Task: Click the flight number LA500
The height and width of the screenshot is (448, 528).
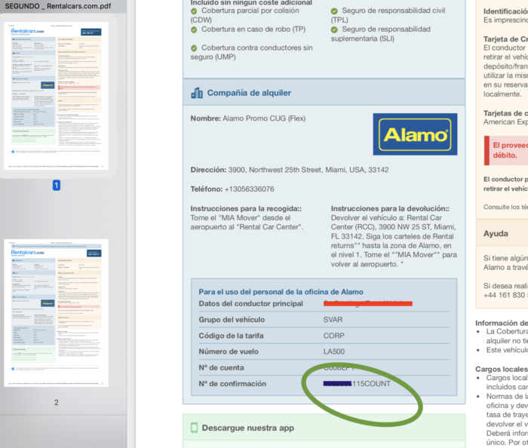Action: click(333, 351)
